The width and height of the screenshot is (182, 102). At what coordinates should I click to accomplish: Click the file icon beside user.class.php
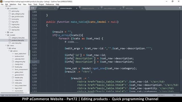point(10,43)
